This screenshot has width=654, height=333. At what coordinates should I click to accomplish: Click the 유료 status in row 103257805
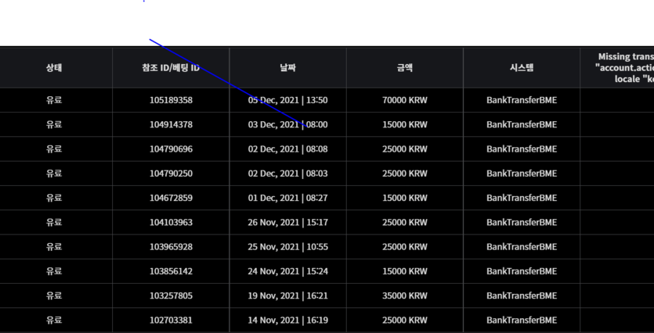54,295
